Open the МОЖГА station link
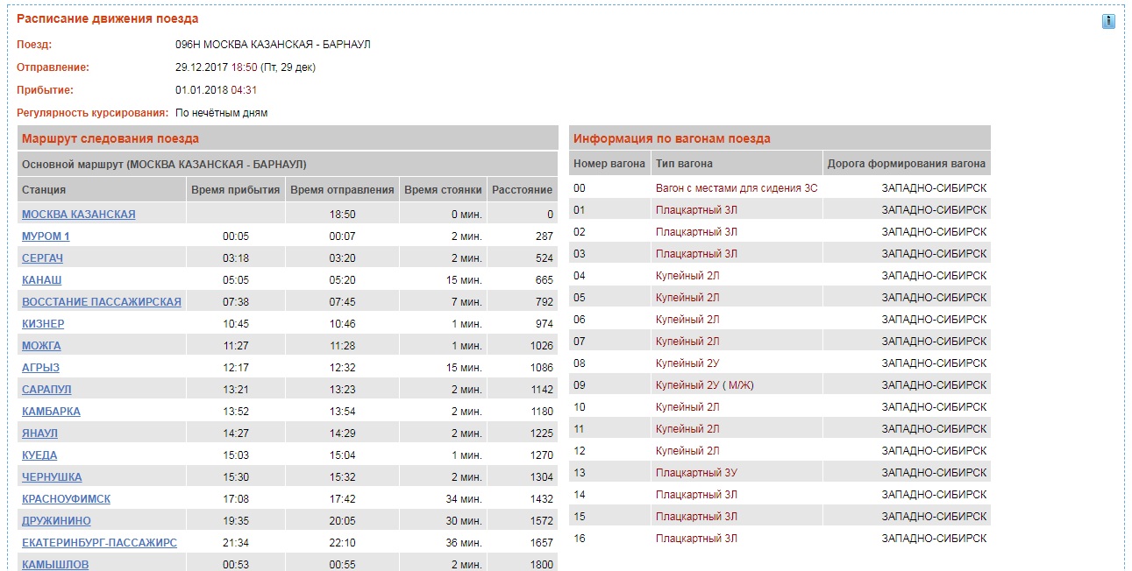Viewport: 1132px width, 571px height. pos(41,346)
